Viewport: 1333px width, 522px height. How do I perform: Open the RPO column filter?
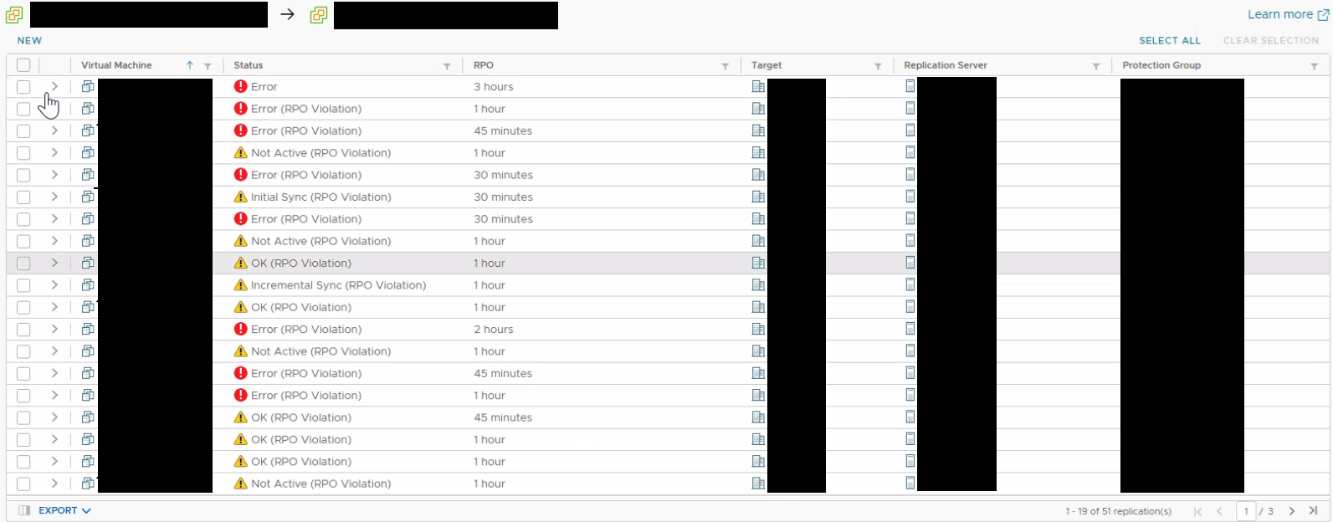(725, 66)
